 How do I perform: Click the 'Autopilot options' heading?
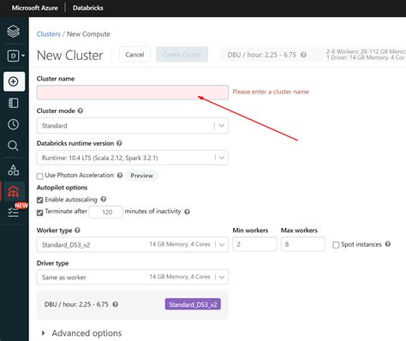pos(62,188)
